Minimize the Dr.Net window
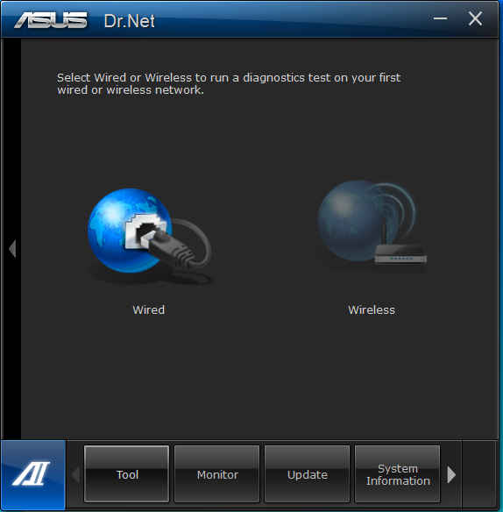The width and height of the screenshot is (503, 512). point(440,18)
